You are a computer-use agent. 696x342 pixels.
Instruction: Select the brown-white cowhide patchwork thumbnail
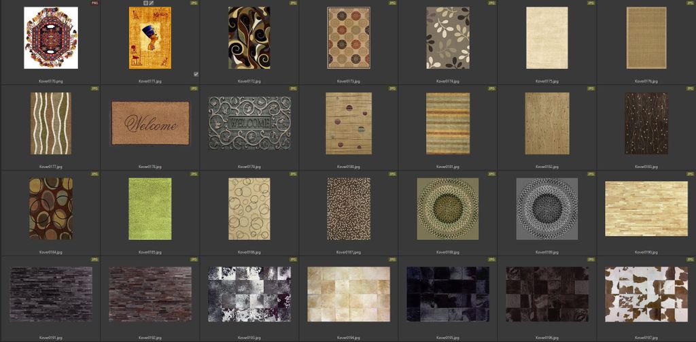[646, 294]
